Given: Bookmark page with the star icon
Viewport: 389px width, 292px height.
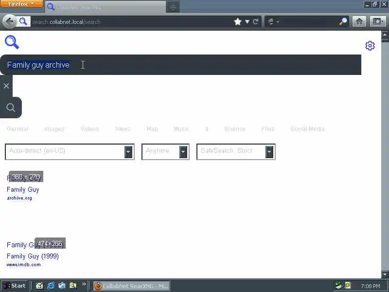Looking at the screenshot, I should pos(238,21).
